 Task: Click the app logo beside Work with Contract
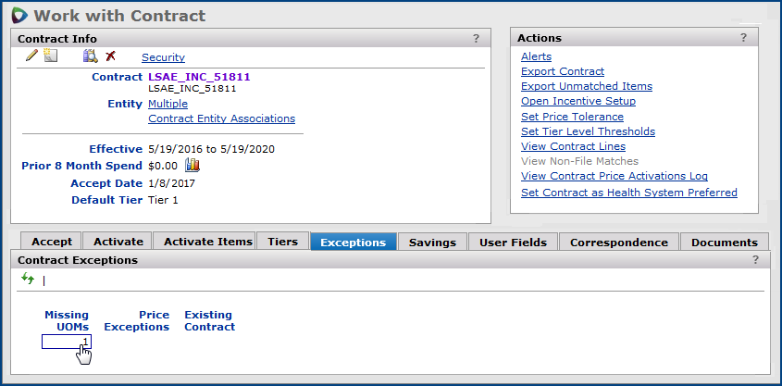19,16
